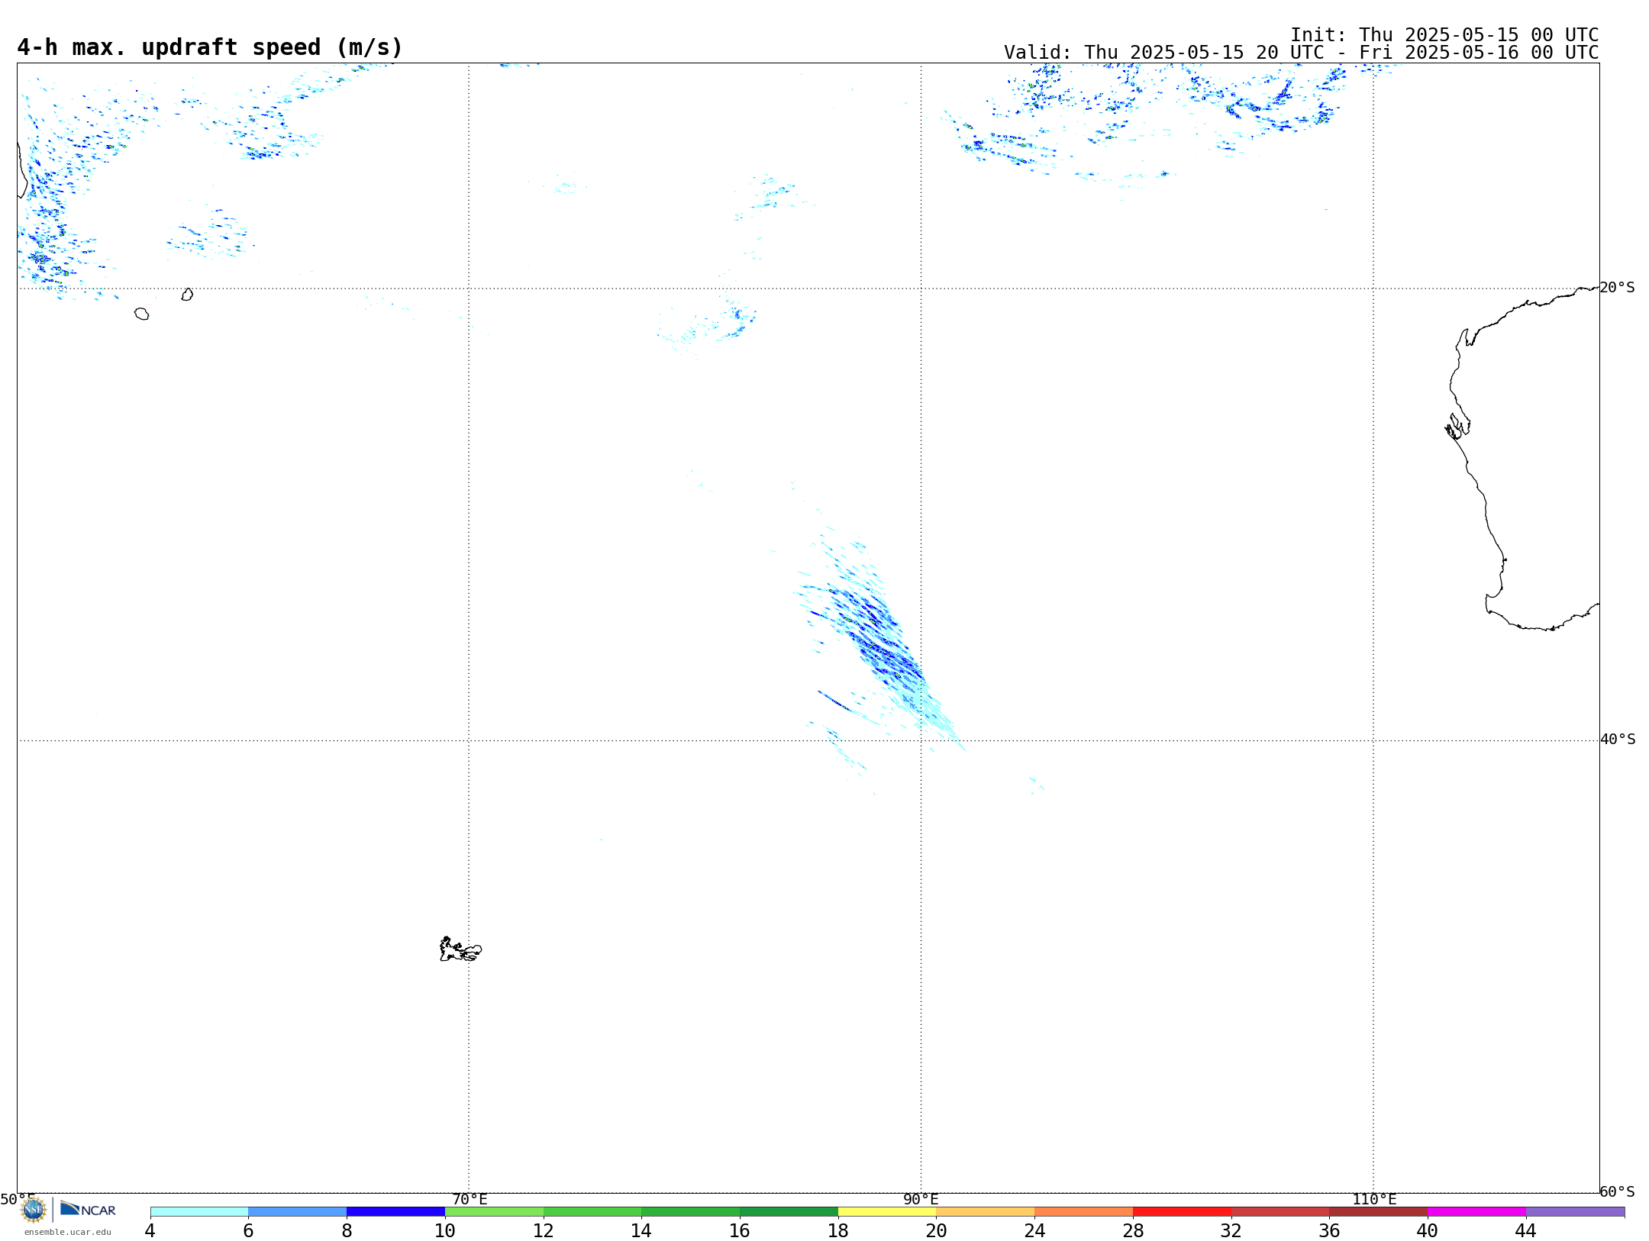Image resolution: width=1649 pixels, height=1241 pixels.
Task: Click the colorbar tick label 18
Action: click(x=838, y=1230)
